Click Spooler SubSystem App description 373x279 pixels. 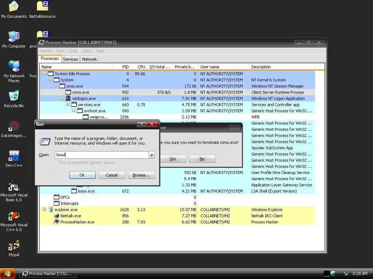[x=272, y=148]
